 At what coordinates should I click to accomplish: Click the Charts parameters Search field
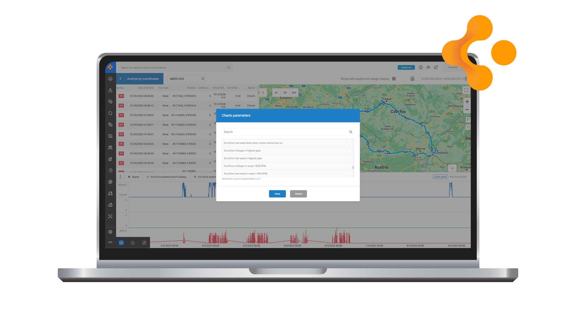(x=285, y=132)
